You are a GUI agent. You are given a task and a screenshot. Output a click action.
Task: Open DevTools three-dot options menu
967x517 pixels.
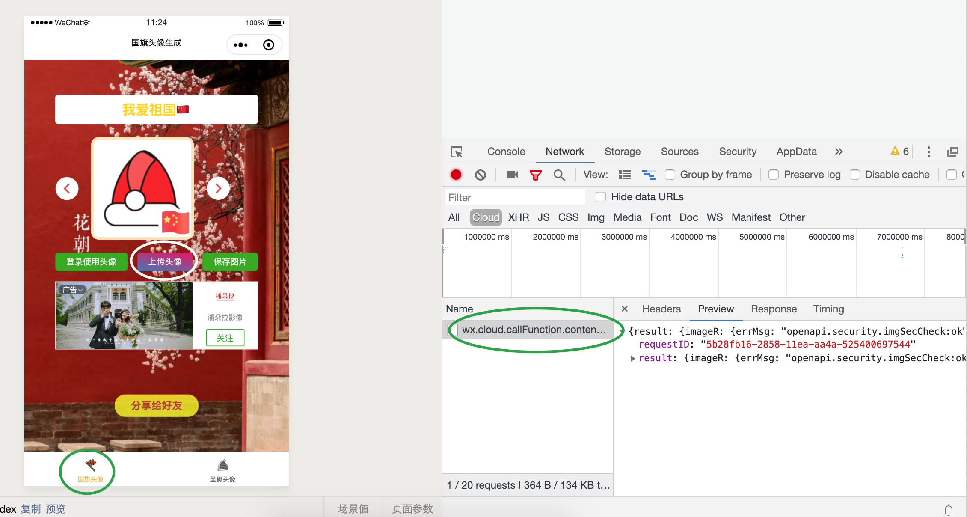click(928, 152)
